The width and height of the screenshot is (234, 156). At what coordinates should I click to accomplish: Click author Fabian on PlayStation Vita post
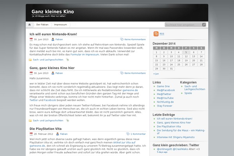click(64, 134)
